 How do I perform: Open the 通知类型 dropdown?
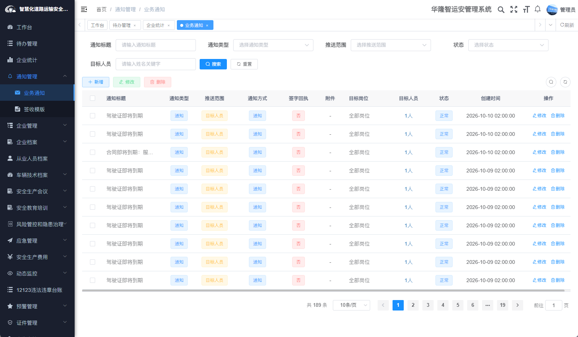pos(273,45)
